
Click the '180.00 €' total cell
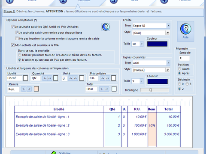tap(173, 125)
